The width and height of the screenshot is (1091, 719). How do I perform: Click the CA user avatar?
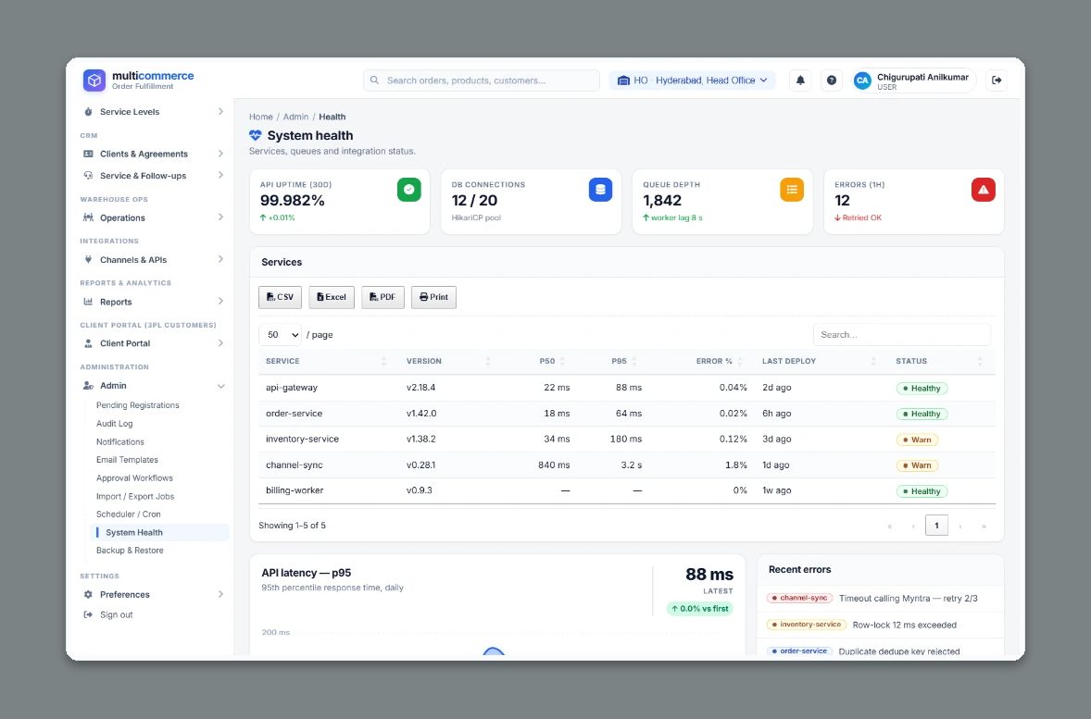862,81
